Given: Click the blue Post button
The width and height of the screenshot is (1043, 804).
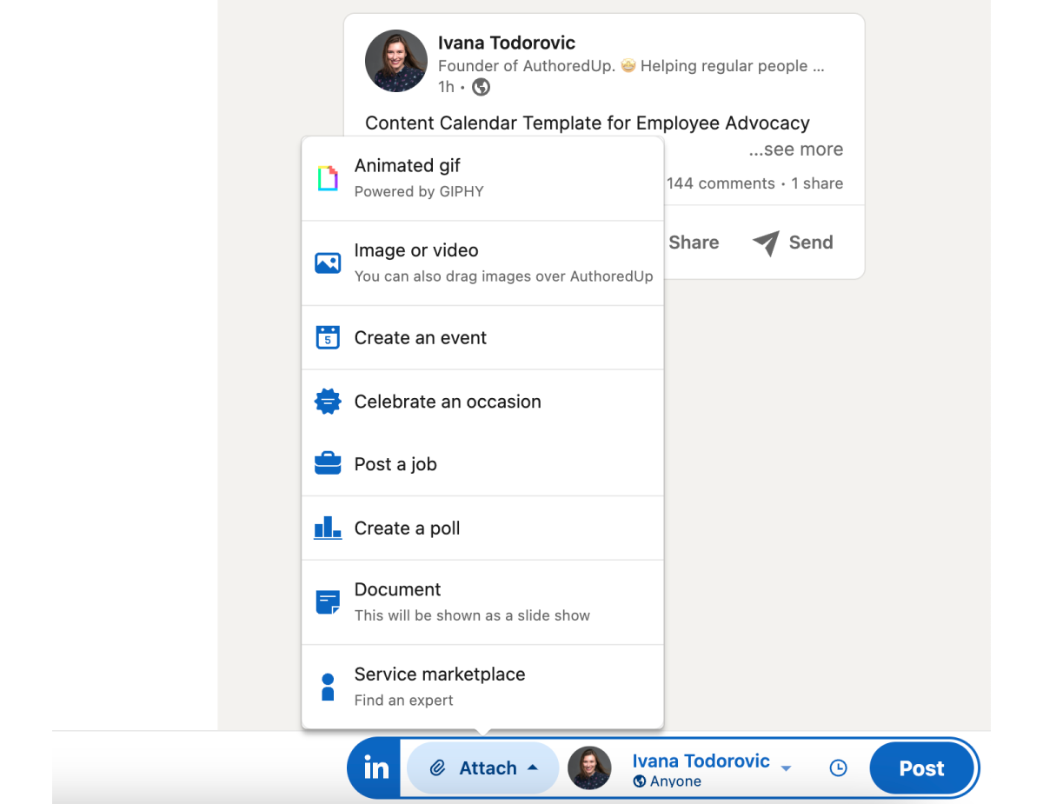Looking at the screenshot, I should tap(921, 768).
